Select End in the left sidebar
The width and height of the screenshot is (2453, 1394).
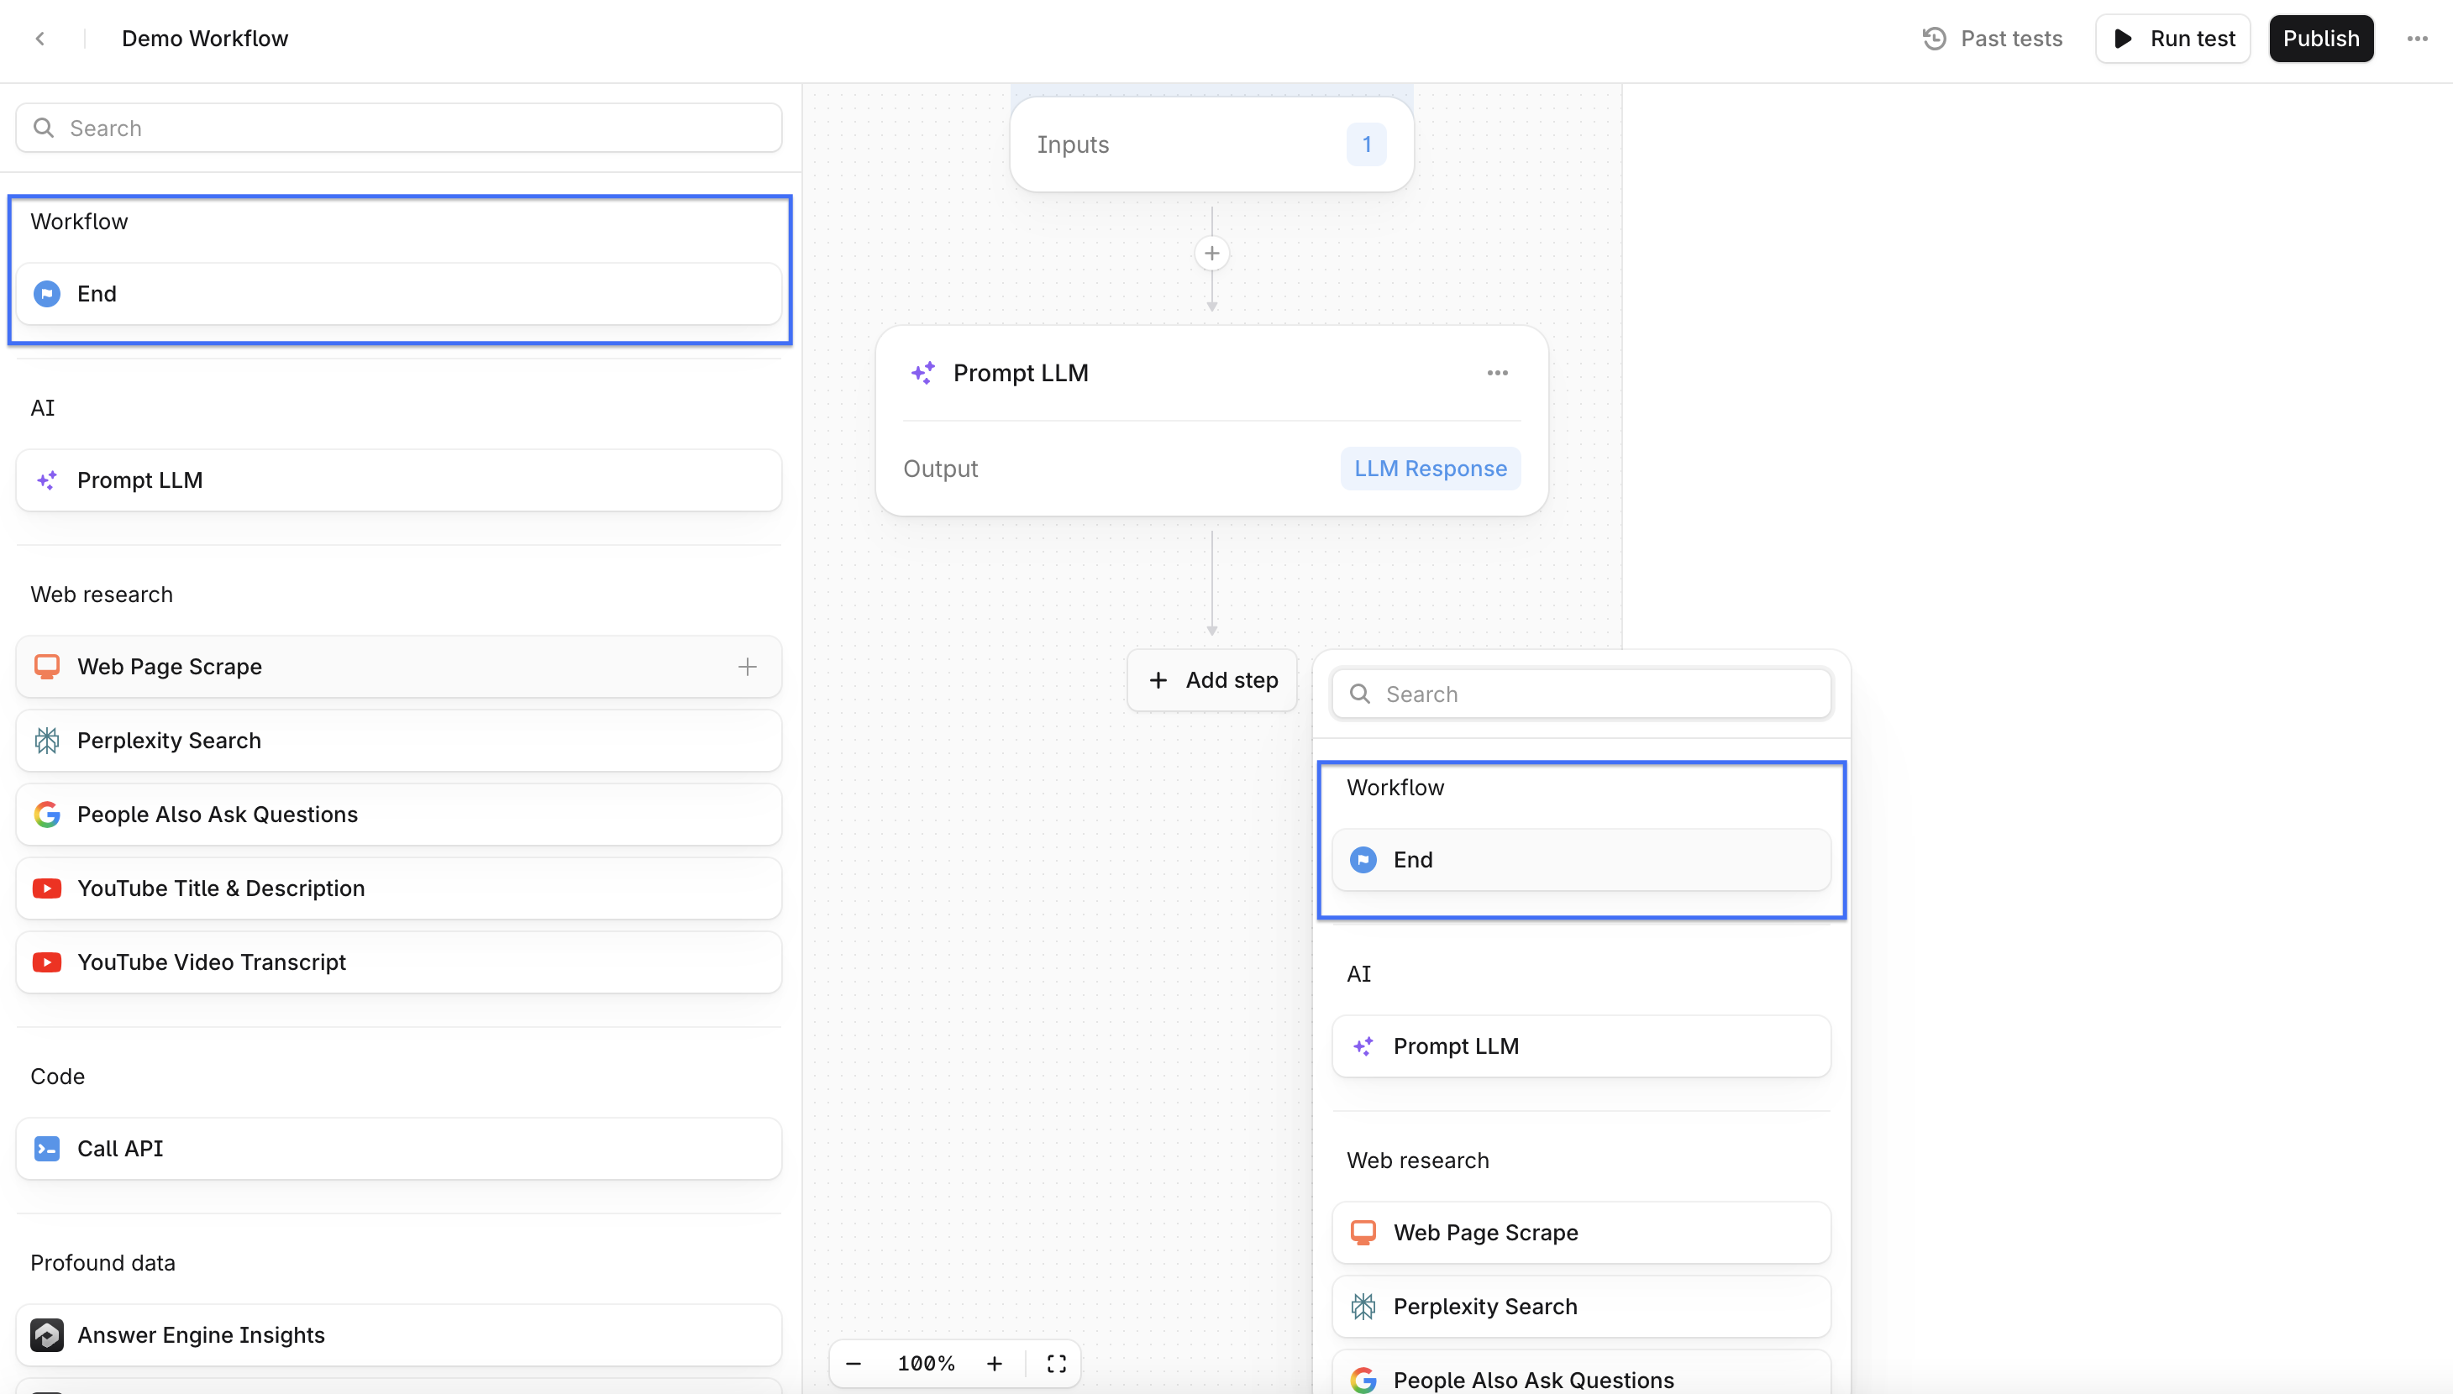(x=398, y=294)
